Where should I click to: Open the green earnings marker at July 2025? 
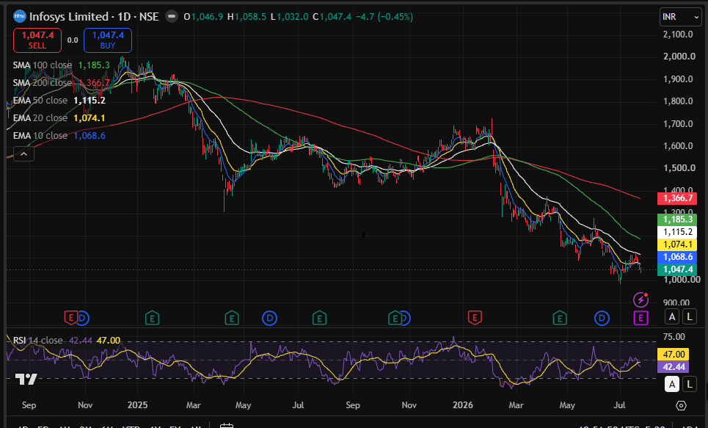pyautogui.click(x=319, y=318)
